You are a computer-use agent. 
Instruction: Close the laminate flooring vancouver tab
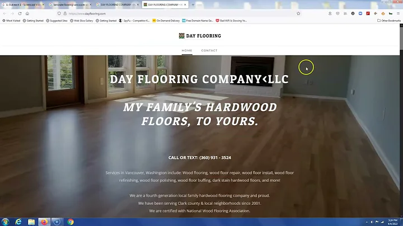(90, 4)
